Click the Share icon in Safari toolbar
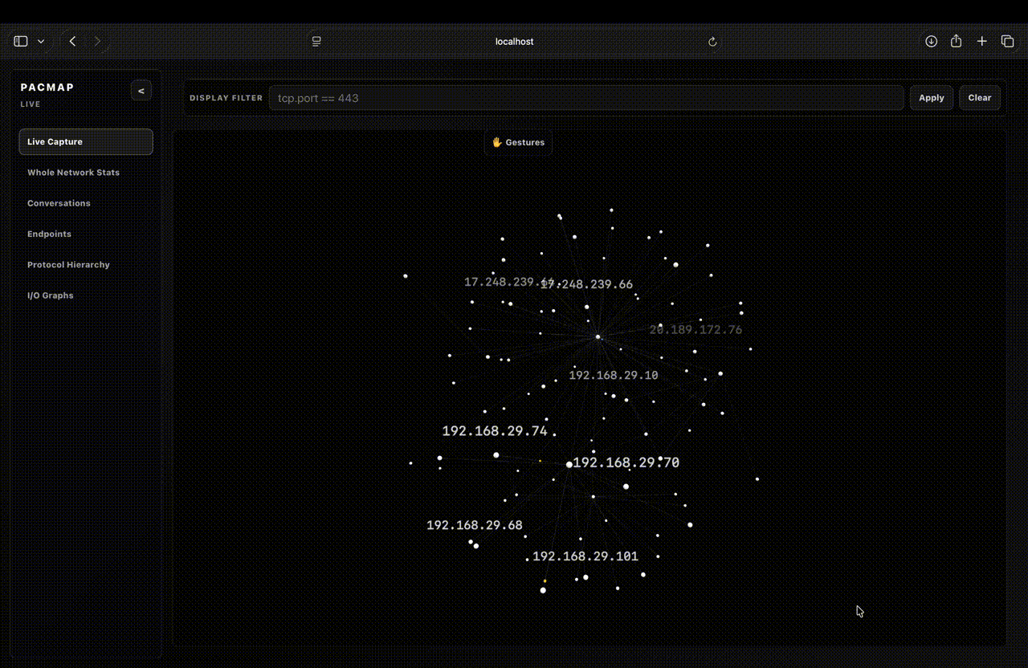The image size is (1028, 668). click(x=956, y=41)
